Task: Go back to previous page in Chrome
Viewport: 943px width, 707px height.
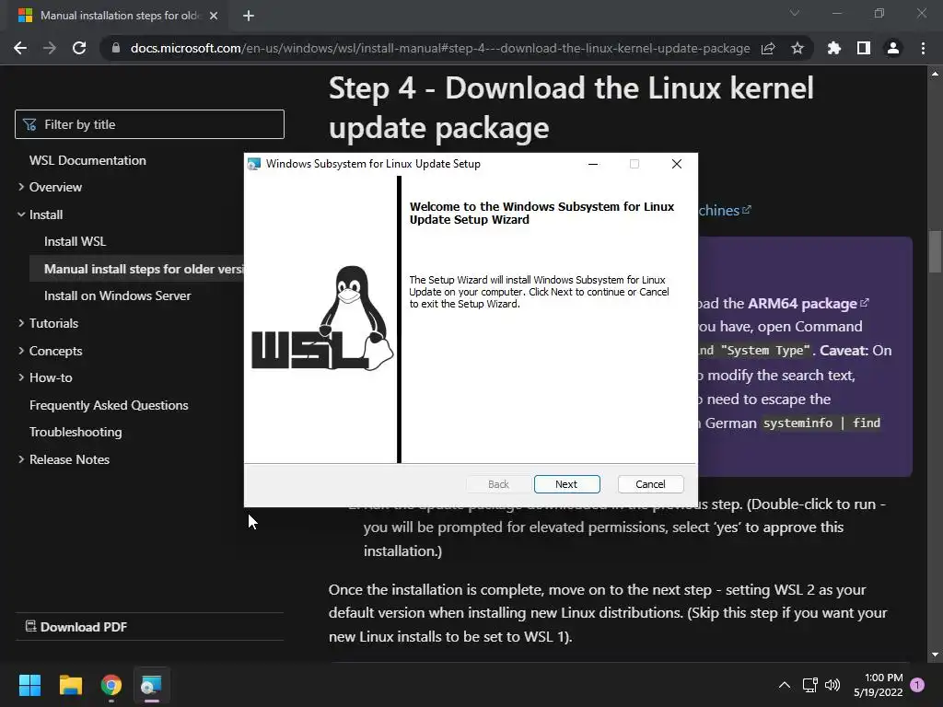Action: [20, 48]
